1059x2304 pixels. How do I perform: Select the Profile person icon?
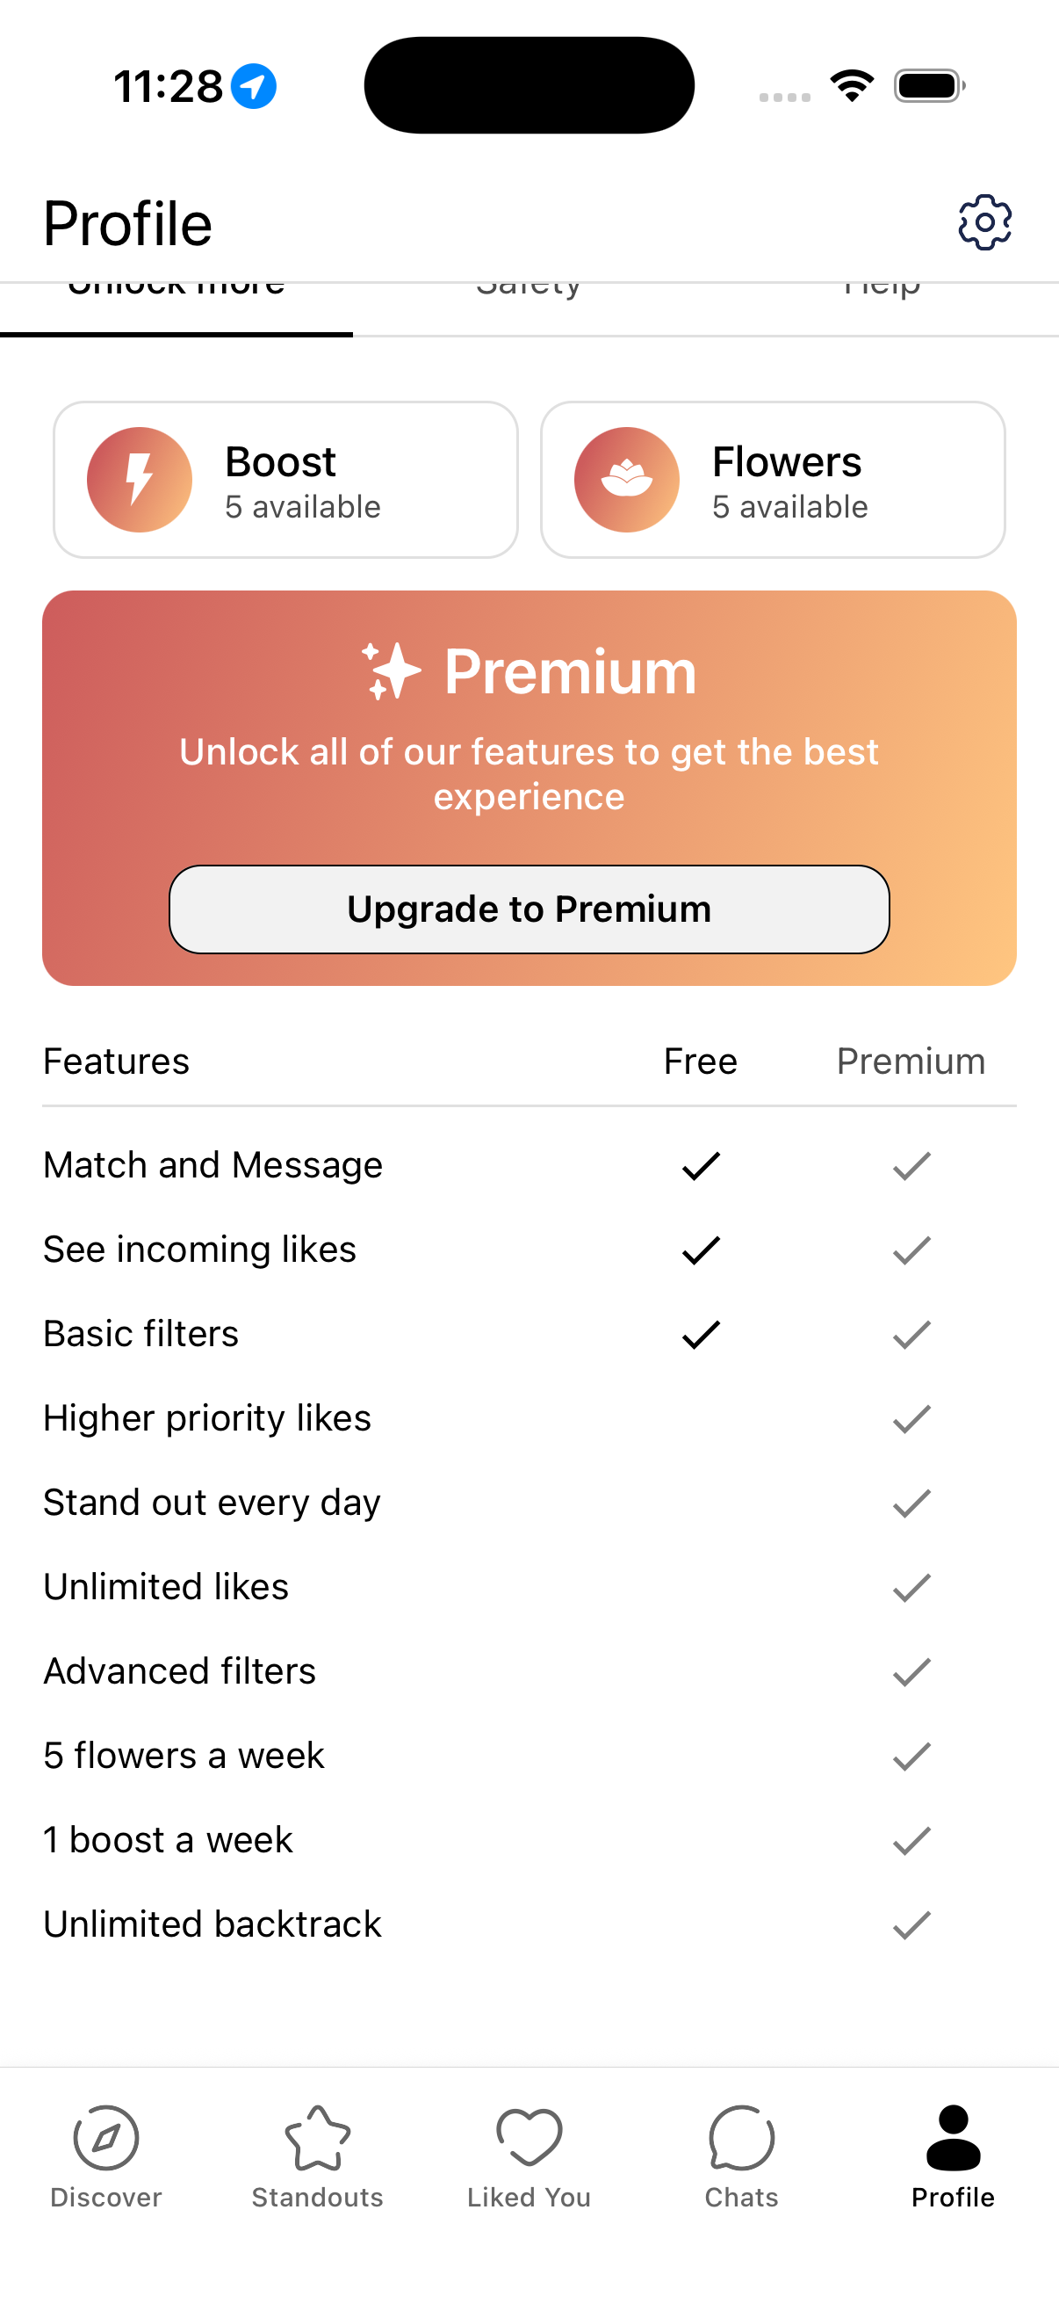tap(953, 2138)
